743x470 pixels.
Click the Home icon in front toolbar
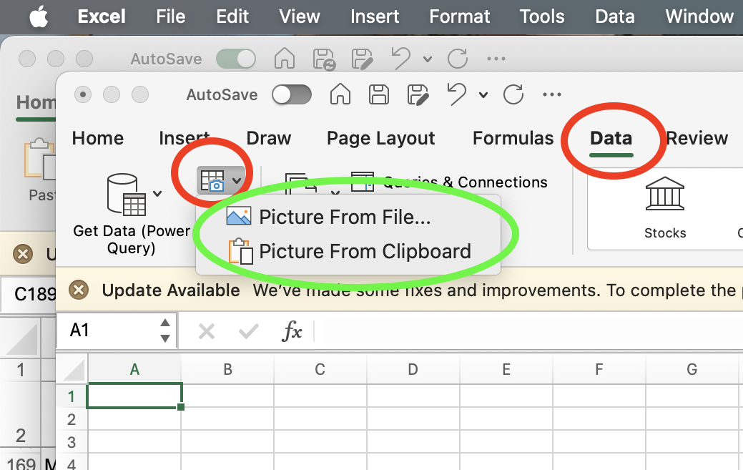coord(340,94)
